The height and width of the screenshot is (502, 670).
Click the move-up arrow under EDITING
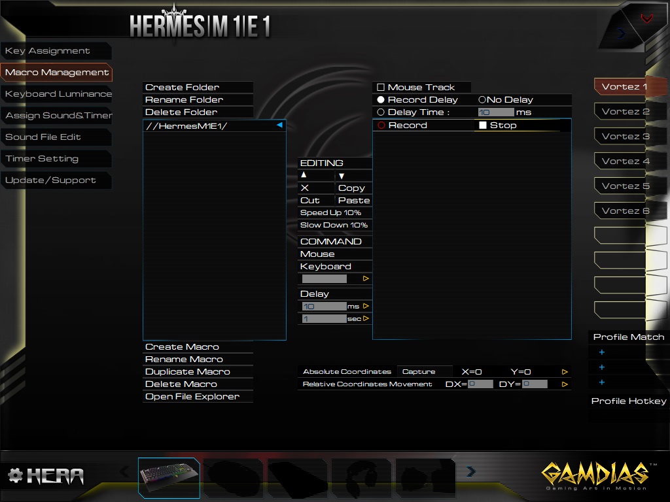pyautogui.click(x=304, y=175)
